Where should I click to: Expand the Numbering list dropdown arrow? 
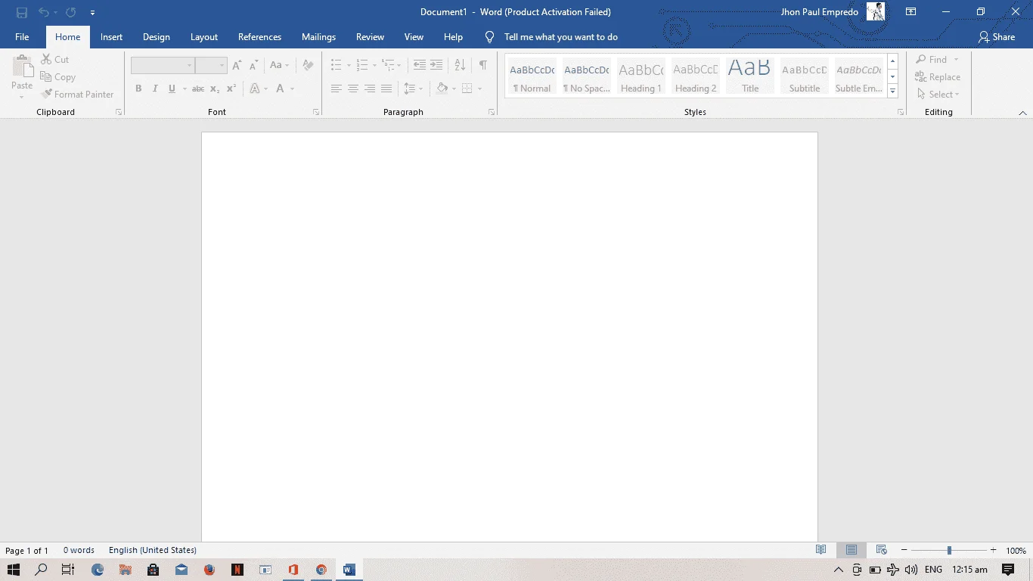[374, 66]
